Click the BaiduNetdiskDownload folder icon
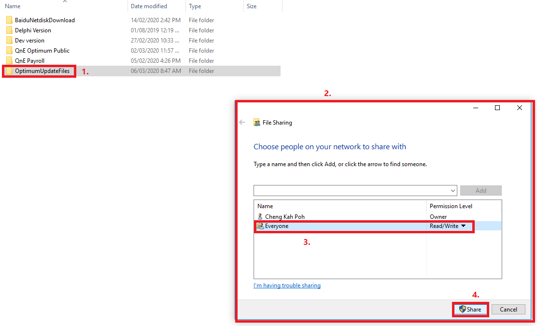The image size is (537, 326). (x=9, y=20)
